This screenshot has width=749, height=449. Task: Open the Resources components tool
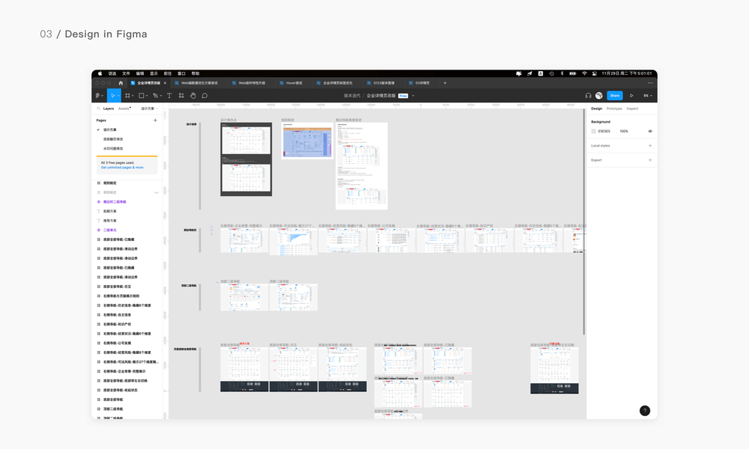(x=181, y=96)
